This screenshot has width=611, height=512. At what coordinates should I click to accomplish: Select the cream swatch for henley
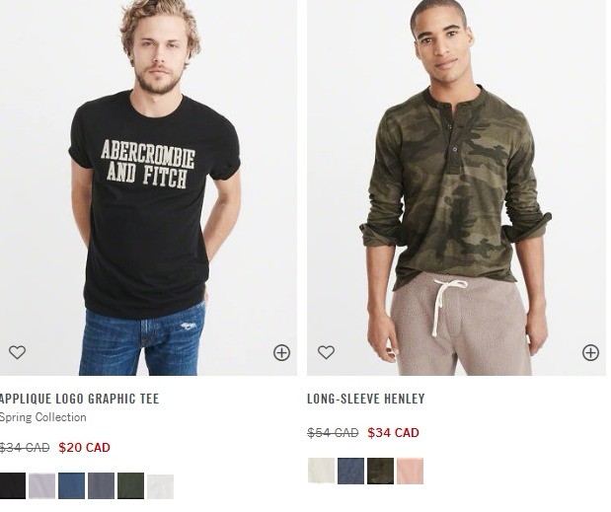coord(321,471)
